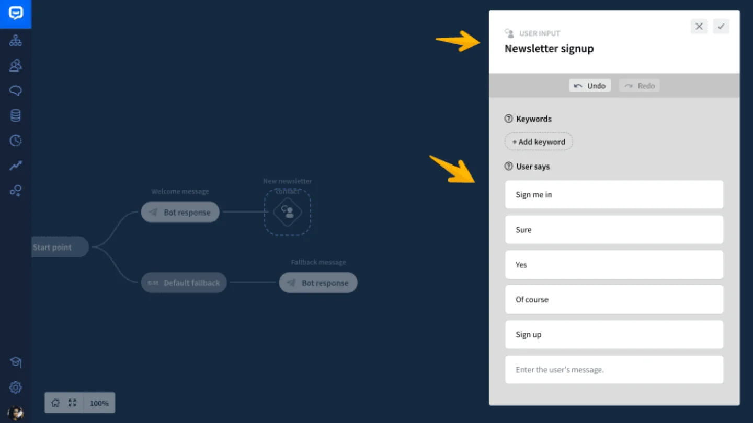Image resolution: width=753 pixels, height=423 pixels.
Task: Click the Newsletter signup title
Action: click(549, 49)
